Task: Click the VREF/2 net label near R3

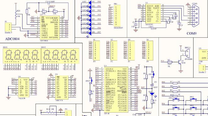Action: click(52, 6)
